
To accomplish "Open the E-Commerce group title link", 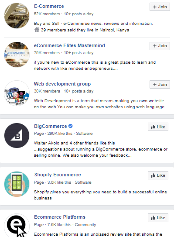I will tap(49, 6).
